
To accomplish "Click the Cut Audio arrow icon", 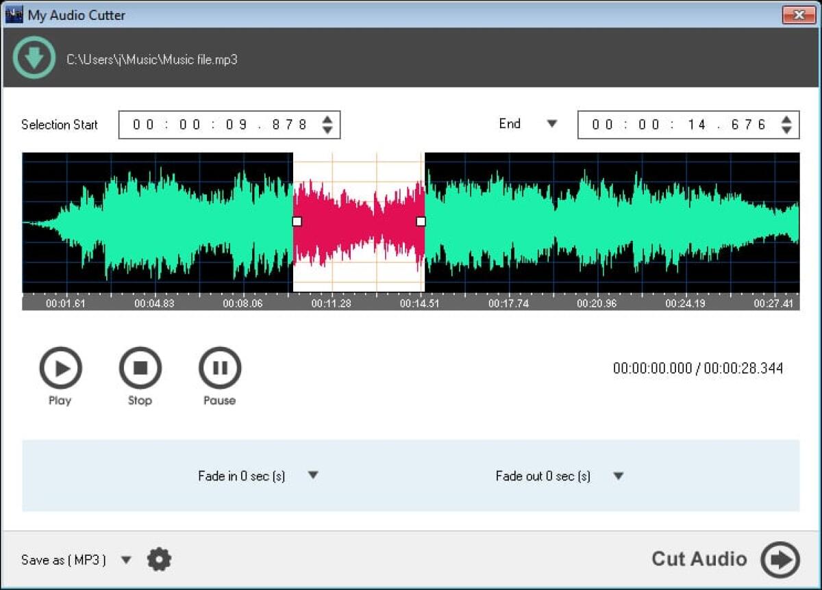I will tap(780, 559).
